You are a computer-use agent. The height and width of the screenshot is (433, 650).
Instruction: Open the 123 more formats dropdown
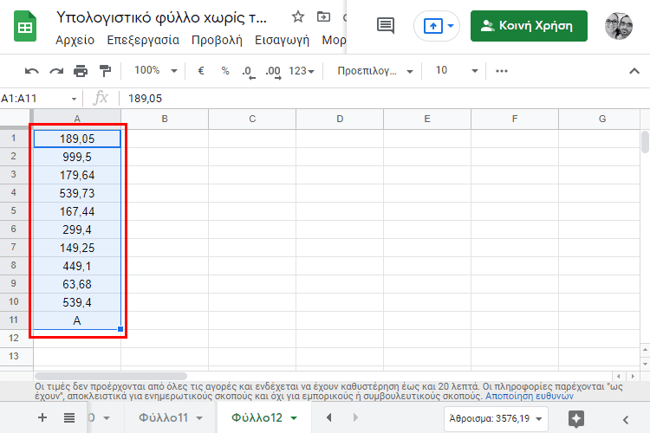(302, 71)
